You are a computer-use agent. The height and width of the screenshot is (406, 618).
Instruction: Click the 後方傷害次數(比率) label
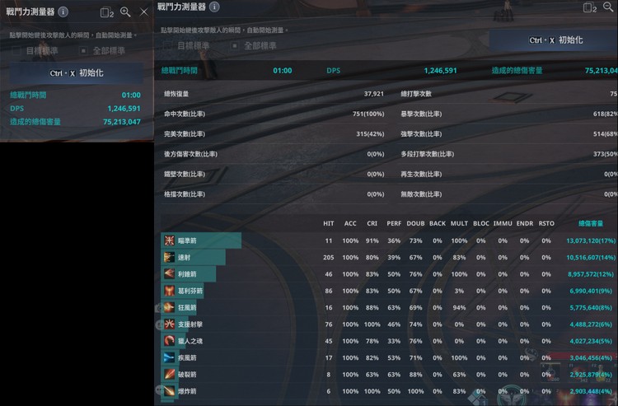tap(191, 154)
